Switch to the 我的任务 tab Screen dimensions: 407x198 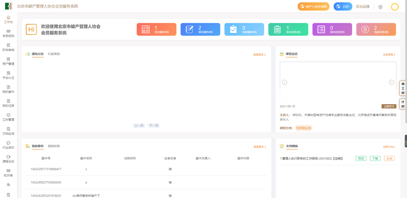click(54, 146)
